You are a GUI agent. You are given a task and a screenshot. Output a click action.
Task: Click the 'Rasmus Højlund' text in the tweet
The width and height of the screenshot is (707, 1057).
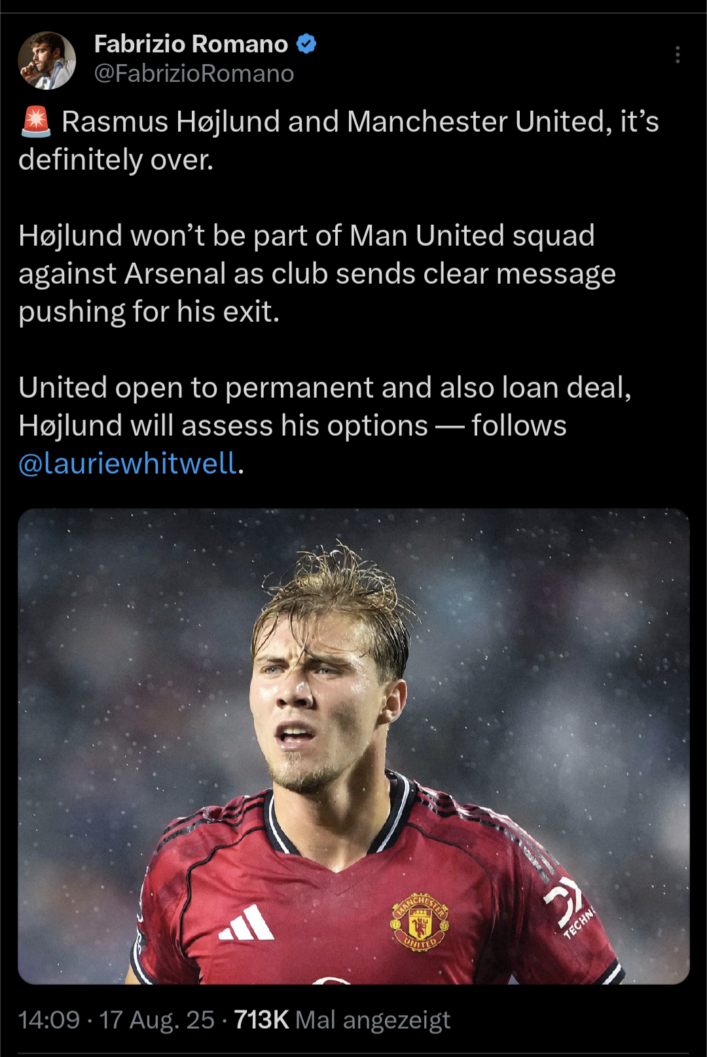[x=171, y=122]
